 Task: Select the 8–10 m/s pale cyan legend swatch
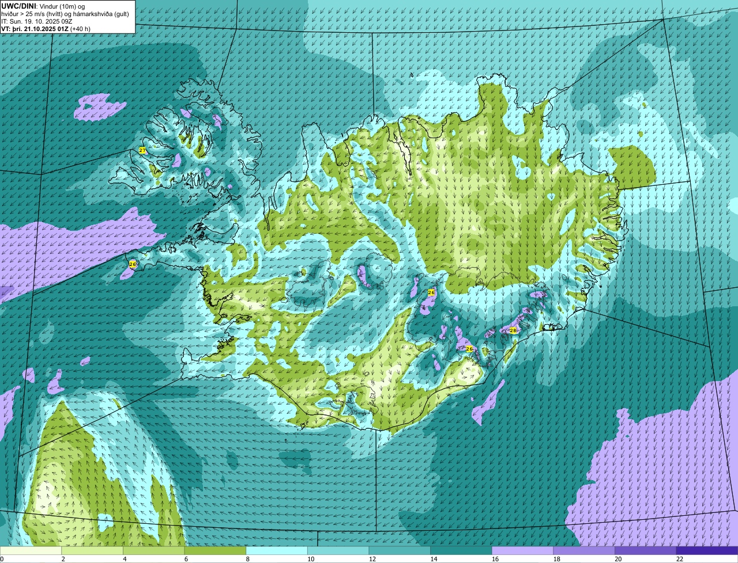click(277, 550)
